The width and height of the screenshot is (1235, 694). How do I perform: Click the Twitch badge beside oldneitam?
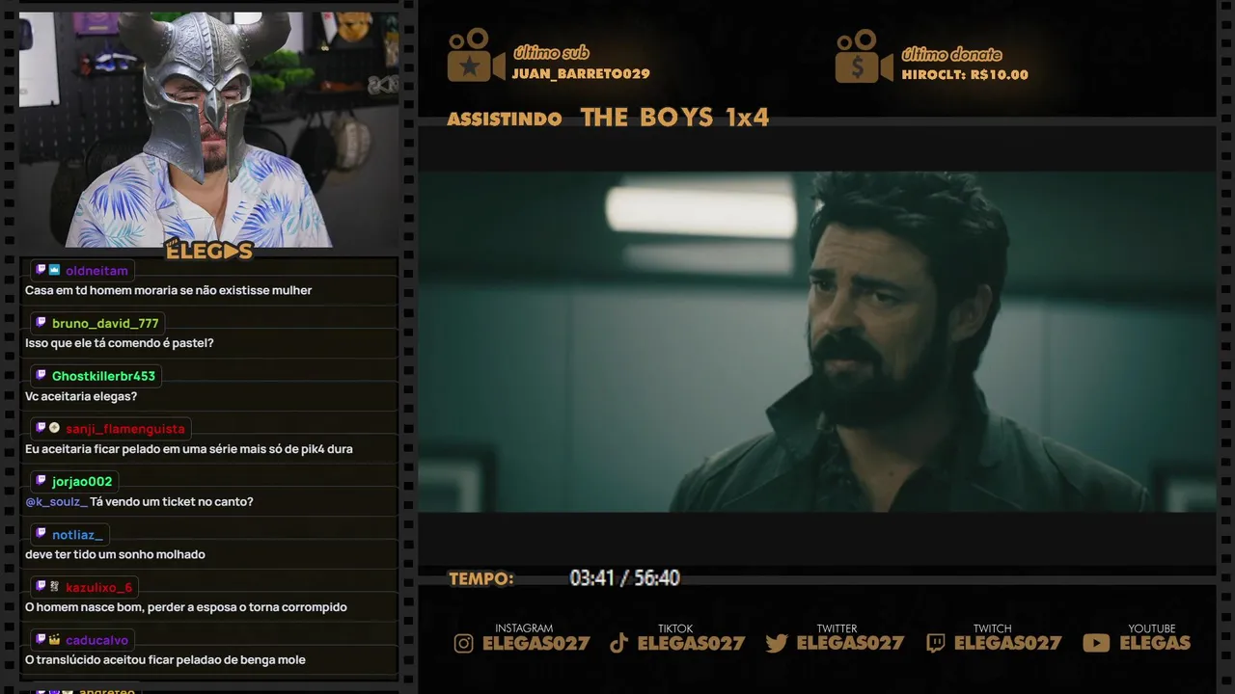tap(41, 270)
